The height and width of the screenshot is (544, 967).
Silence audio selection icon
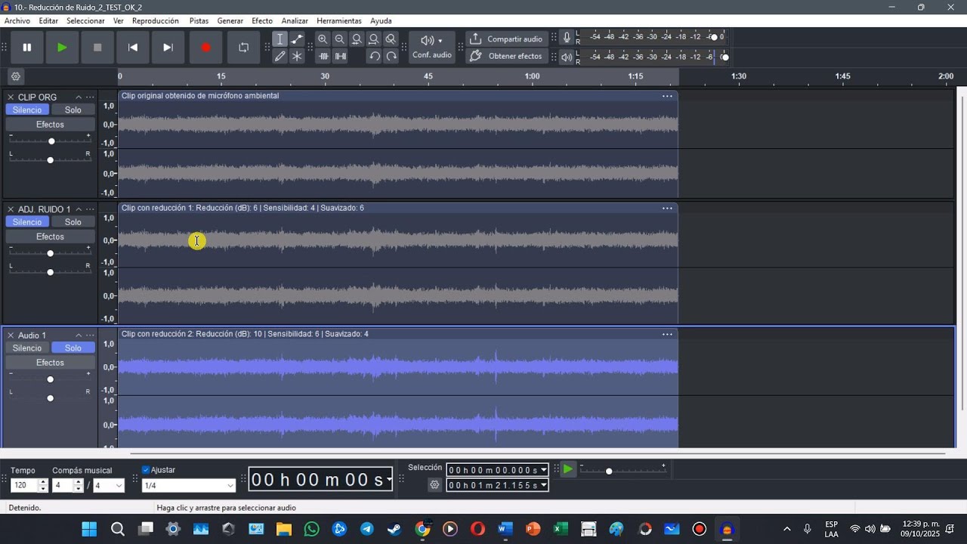pyautogui.click(x=341, y=56)
